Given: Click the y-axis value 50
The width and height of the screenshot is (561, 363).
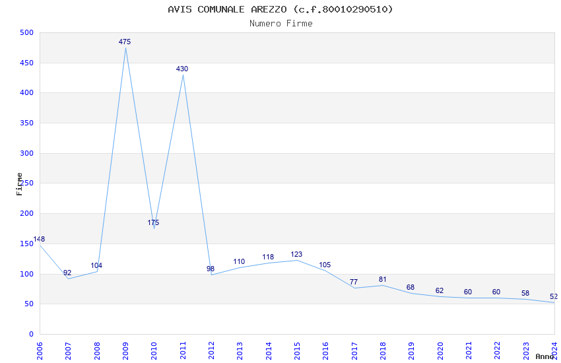Looking at the screenshot, I should [29, 304].
